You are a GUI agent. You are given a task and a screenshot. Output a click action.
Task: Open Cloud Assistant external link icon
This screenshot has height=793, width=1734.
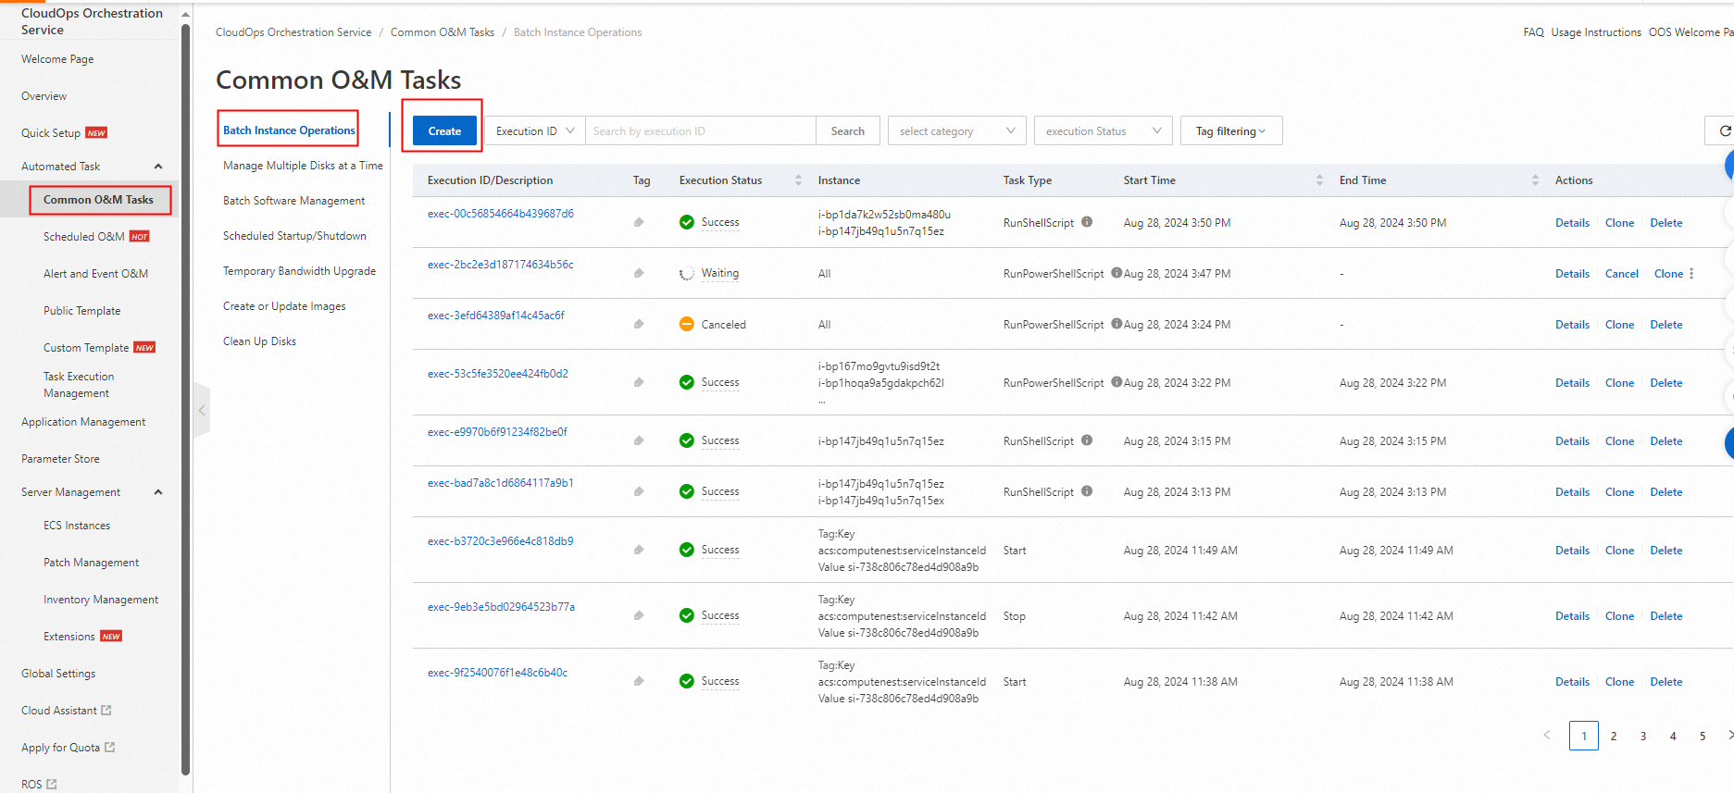[x=106, y=711]
